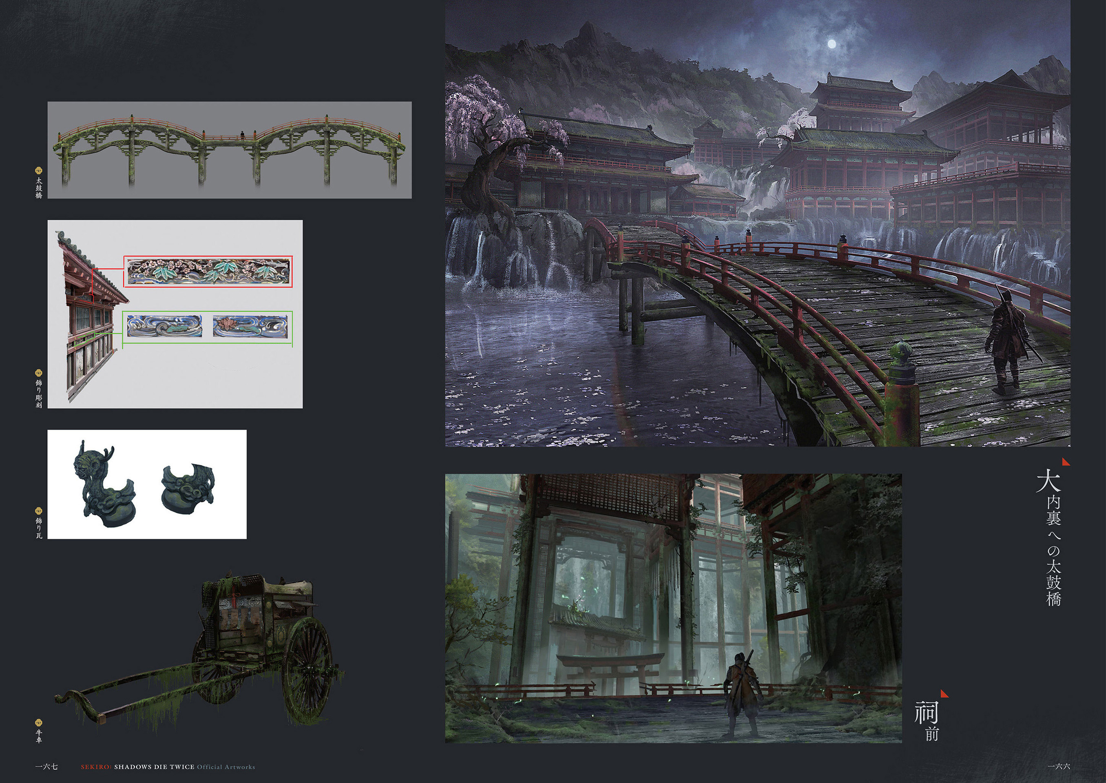The height and width of the screenshot is (783, 1106).
Task: Open the decorative carving reference image
Action: [175, 314]
